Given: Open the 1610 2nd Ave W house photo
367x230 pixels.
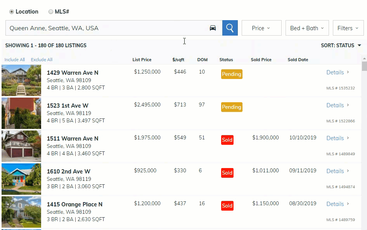Looking at the screenshot, I should click(21, 179).
